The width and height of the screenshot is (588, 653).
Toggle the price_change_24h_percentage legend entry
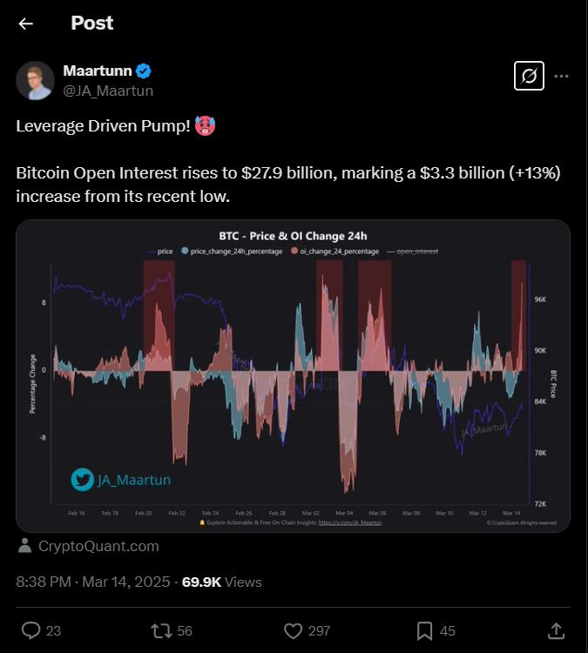[232, 251]
